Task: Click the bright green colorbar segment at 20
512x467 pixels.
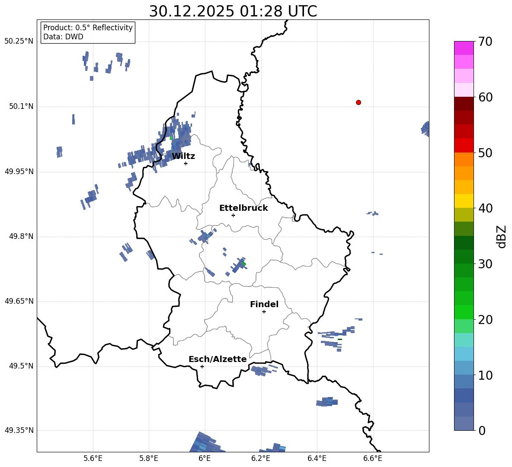Action: (x=464, y=312)
